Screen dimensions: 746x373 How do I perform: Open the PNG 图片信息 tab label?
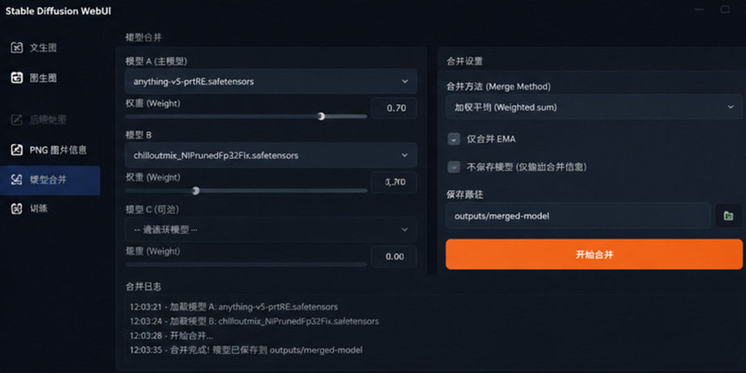coord(58,150)
